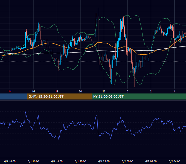The height and width of the screenshot is (164, 186).
Task: Click the 6/2 04:00 label on the oscillator axis
Action: [x=174, y=161]
